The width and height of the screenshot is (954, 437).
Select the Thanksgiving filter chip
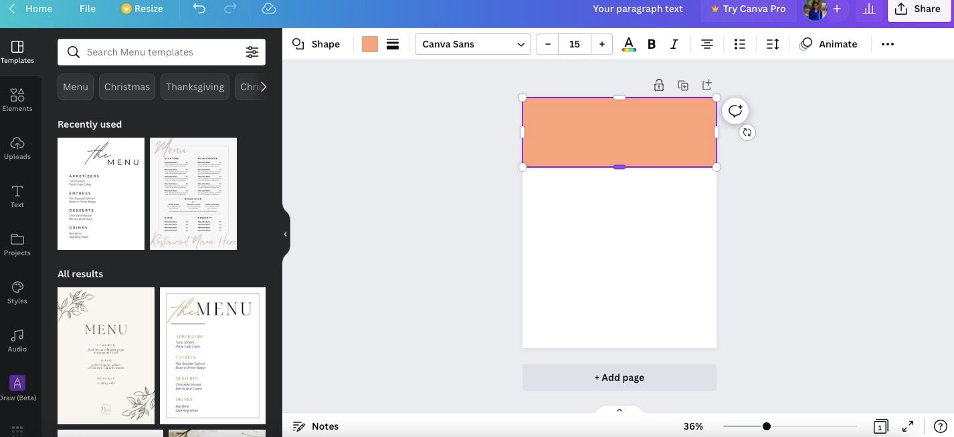pos(195,87)
